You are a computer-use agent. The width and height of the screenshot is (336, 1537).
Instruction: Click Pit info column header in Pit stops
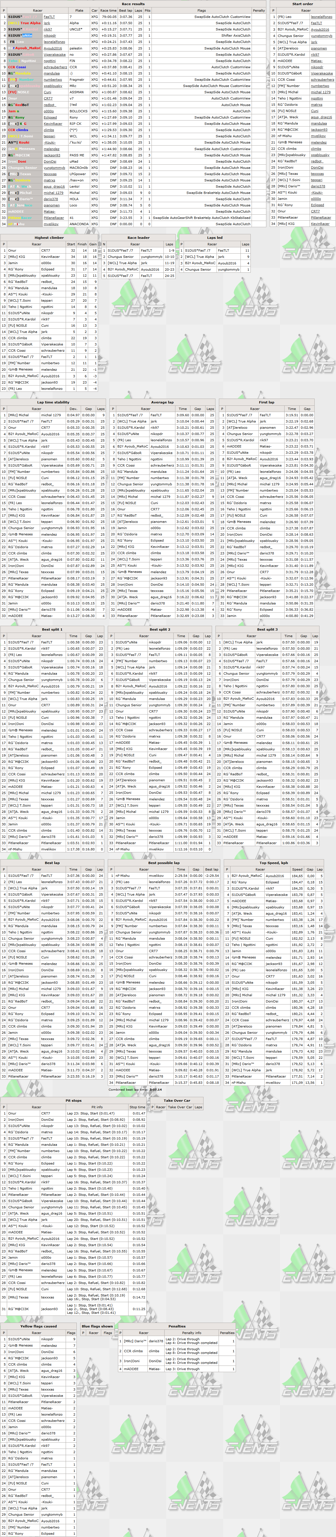pos(97,1107)
